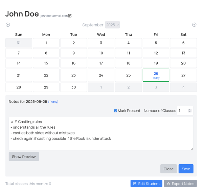
Task: Pick August 31 greyed-out date cell
Action: [x=19, y=43]
